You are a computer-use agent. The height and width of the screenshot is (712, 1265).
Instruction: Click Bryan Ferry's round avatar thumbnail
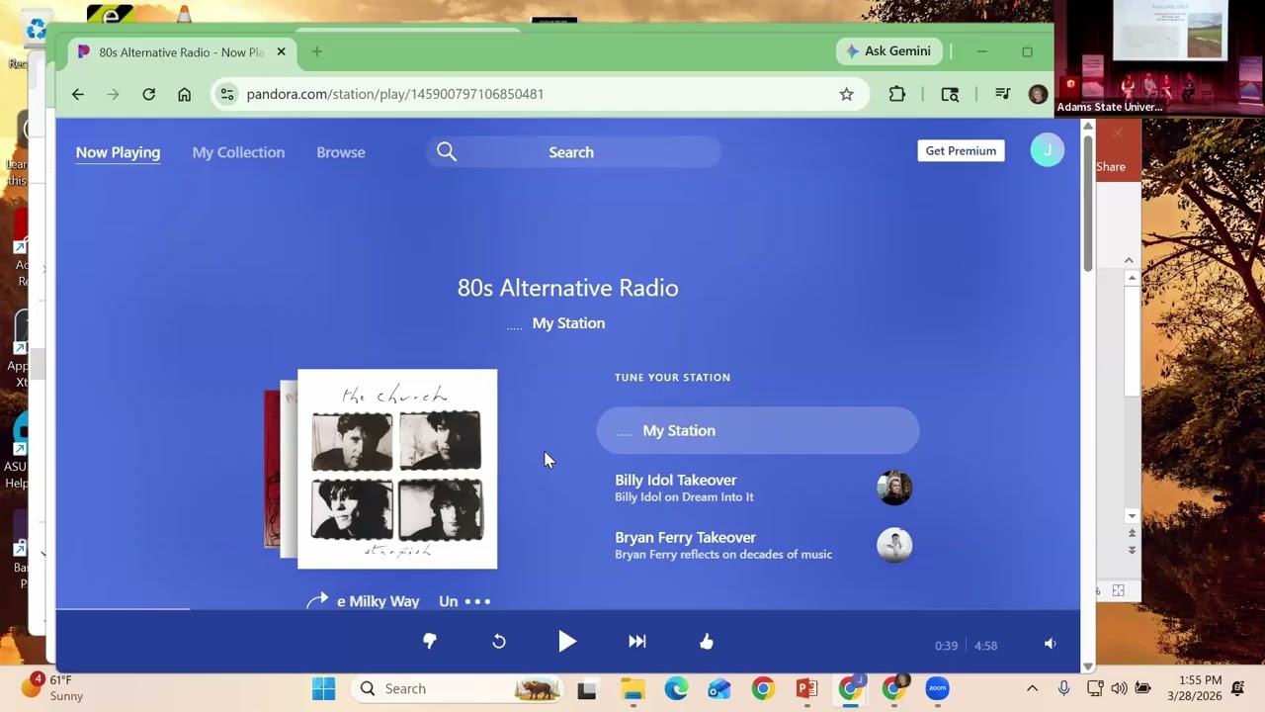(894, 545)
